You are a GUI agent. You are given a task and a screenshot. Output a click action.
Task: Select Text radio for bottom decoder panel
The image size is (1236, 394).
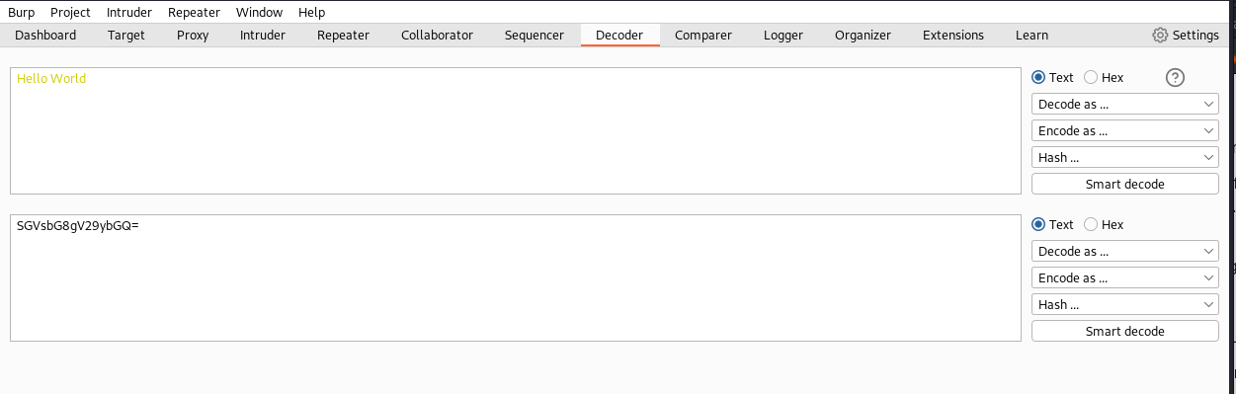pos(1038,224)
